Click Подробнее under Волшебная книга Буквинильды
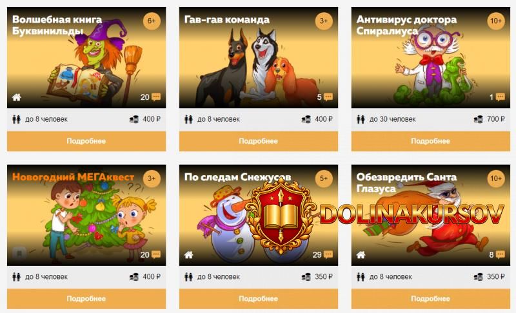The width and height of the screenshot is (516, 313). 86,141
